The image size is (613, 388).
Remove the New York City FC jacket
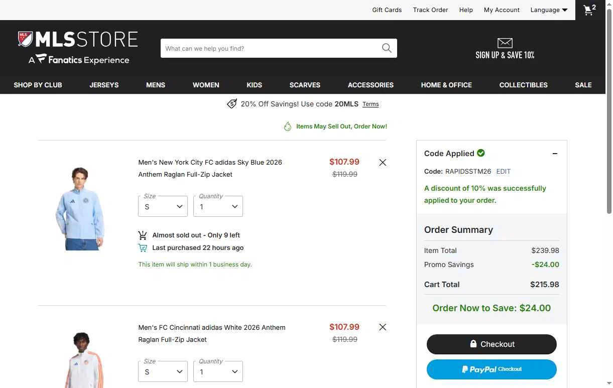point(383,162)
